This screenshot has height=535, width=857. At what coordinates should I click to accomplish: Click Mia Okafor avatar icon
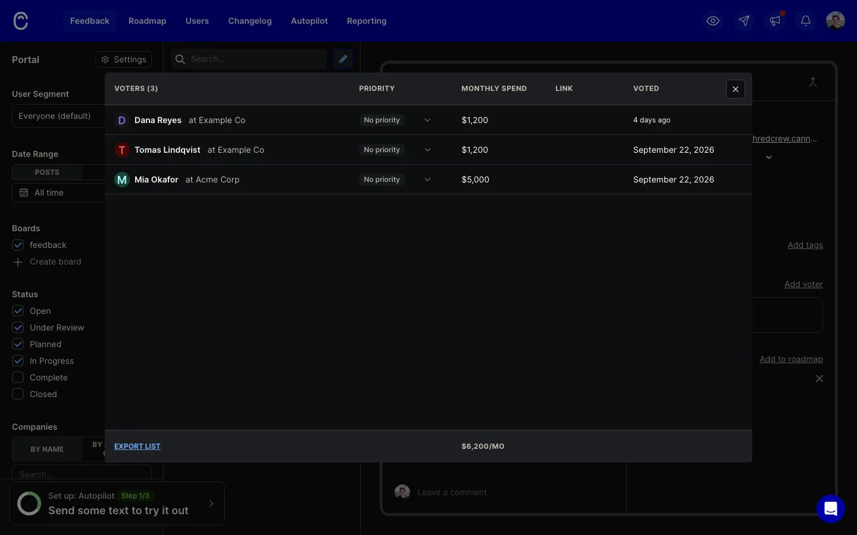point(121,180)
